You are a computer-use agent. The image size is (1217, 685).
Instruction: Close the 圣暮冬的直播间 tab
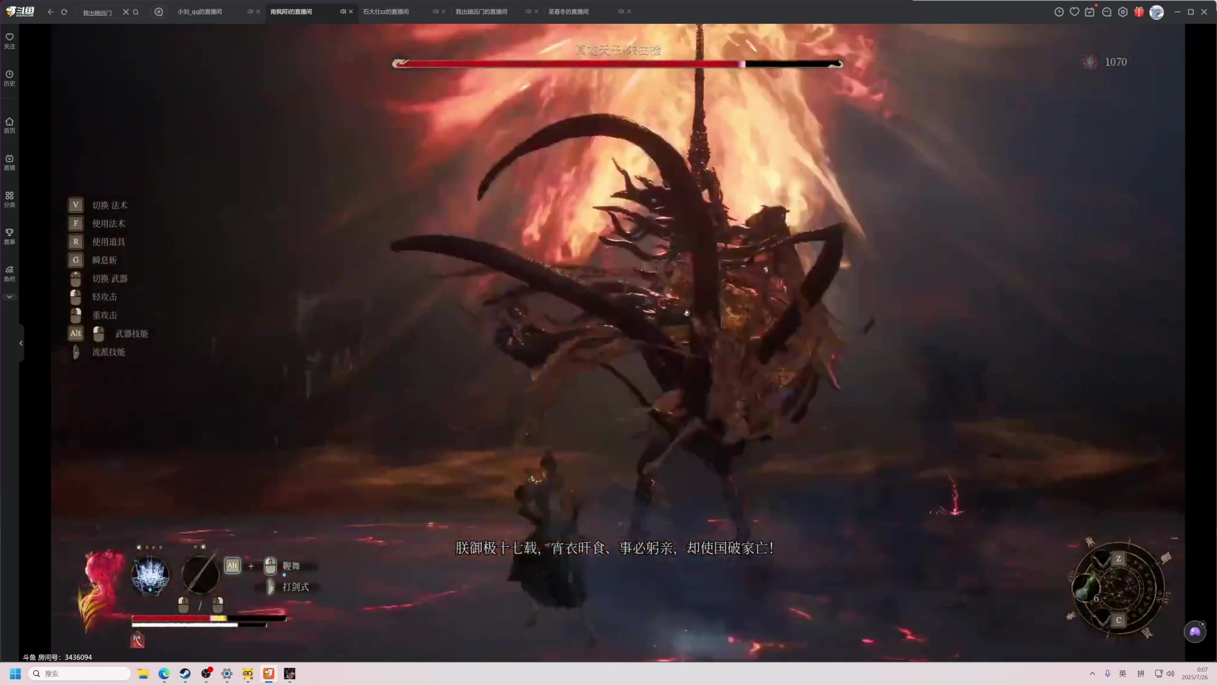(629, 11)
